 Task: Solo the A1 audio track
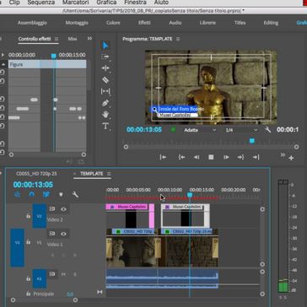(75, 274)
